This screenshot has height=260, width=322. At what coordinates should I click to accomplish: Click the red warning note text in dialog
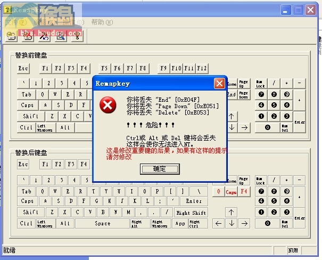(x=167, y=154)
